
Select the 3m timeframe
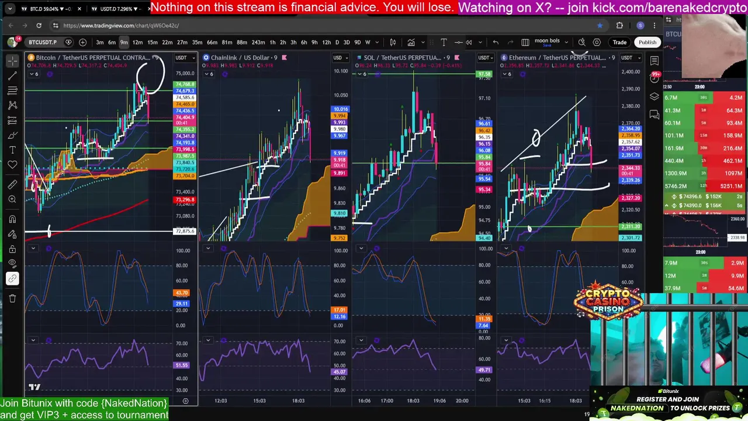coord(100,42)
